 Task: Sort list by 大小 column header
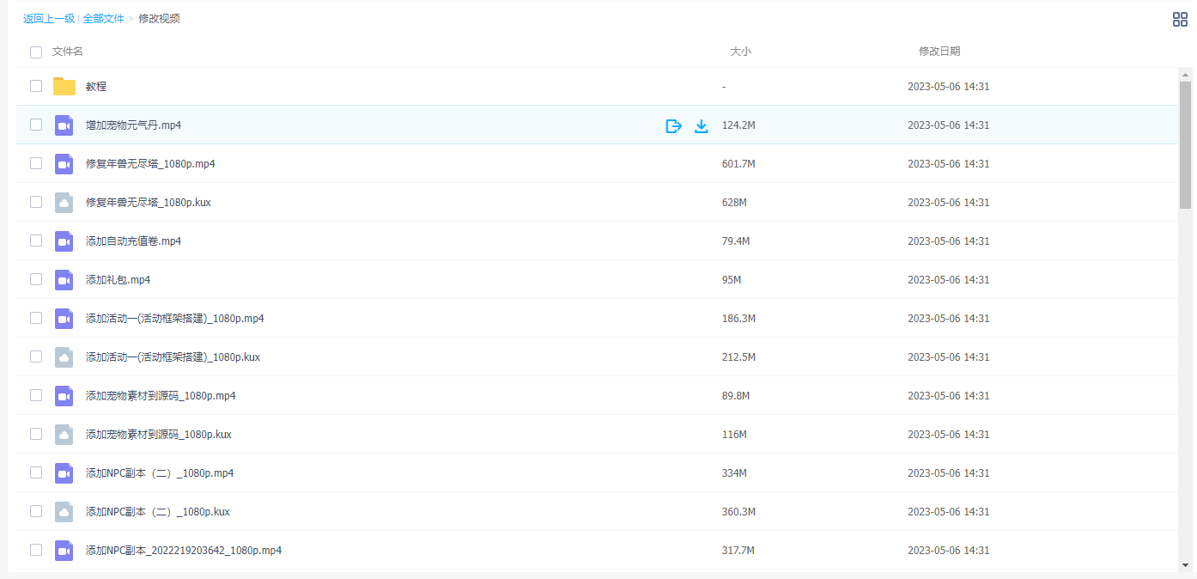tap(740, 52)
